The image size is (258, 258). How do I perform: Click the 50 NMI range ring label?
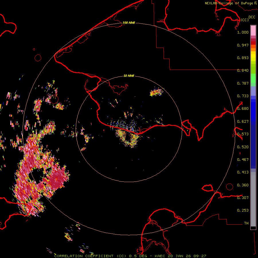coord(129,76)
